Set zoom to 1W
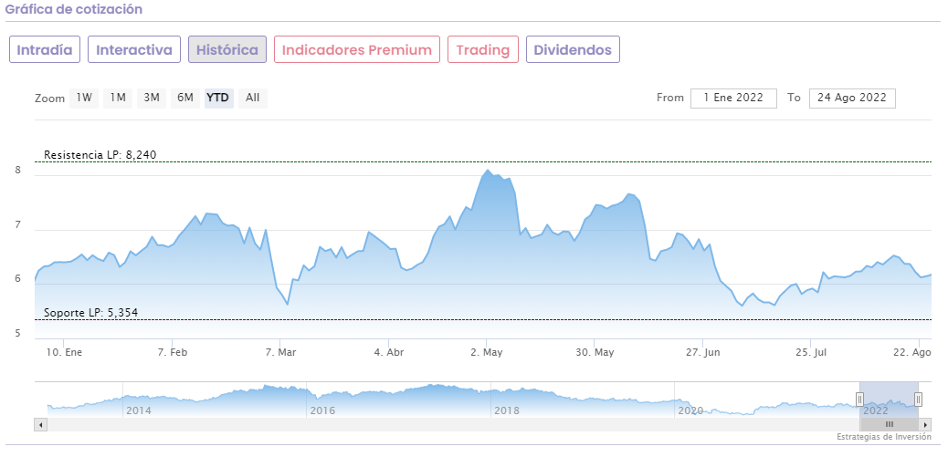 pyautogui.click(x=84, y=98)
